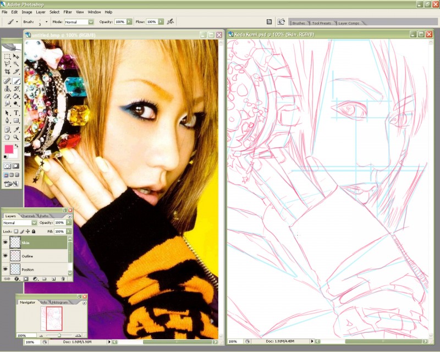
Task: Select the Pen tool
Action: (7, 120)
